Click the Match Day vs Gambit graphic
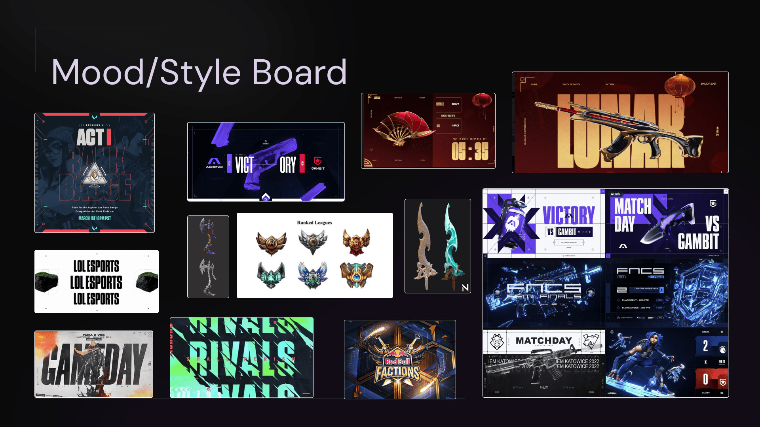Image resolution: width=760 pixels, height=427 pixels. click(667, 224)
